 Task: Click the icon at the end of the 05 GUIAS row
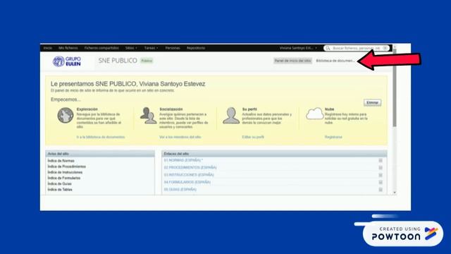coord(381,190)
